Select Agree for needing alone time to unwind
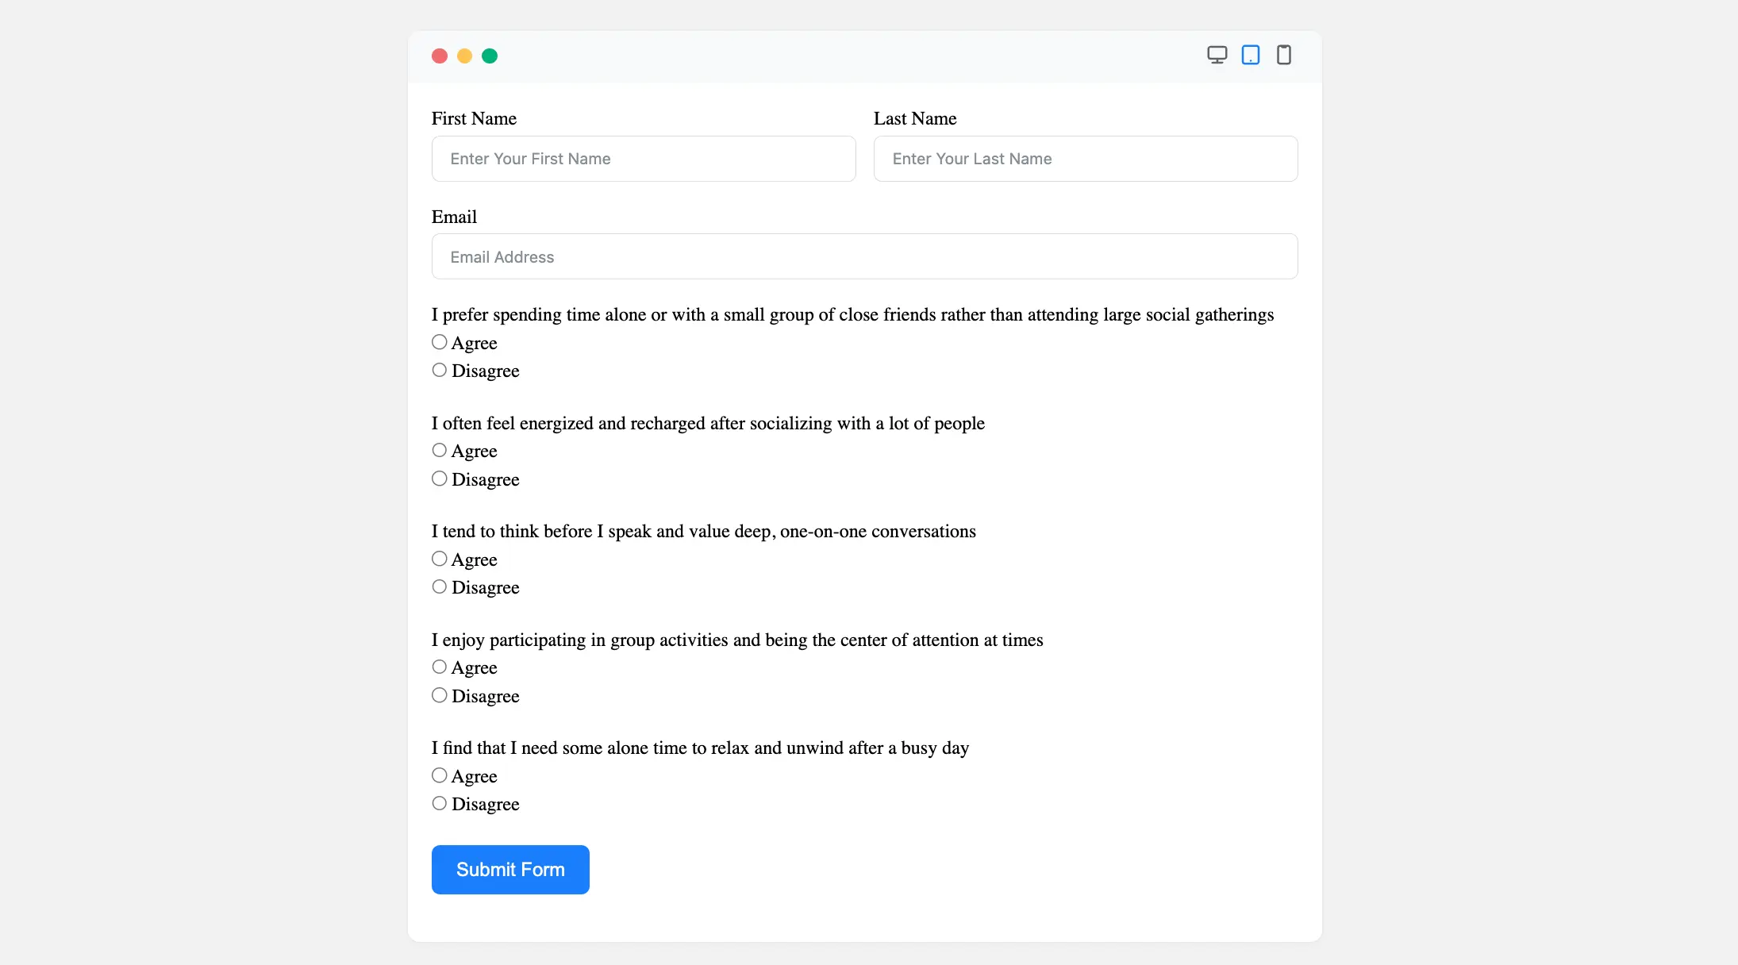The image size is (1738, 965). 439,775
